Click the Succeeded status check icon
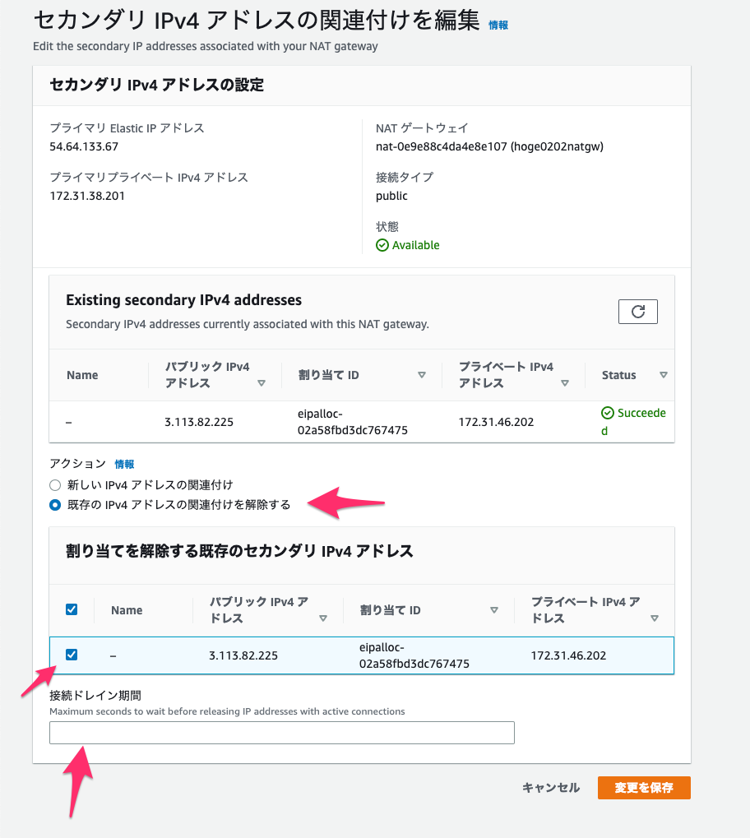Screen dimensions: 750x838 pos(608,412)
